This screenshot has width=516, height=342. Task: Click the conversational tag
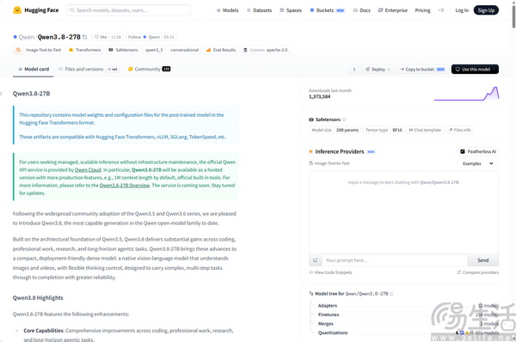pos(184,50)
